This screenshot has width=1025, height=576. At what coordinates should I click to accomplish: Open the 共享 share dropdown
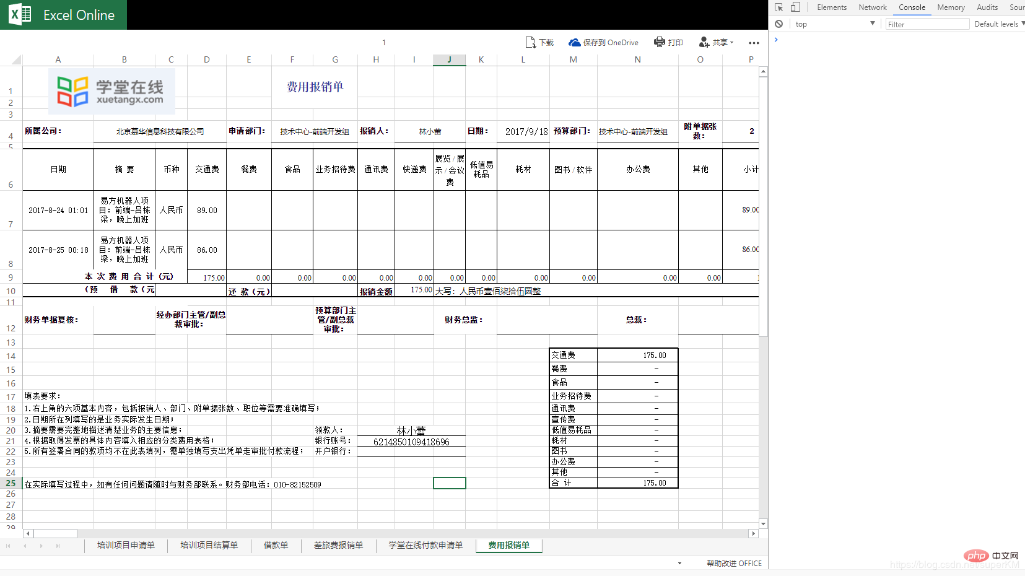[x=716, y=42]
